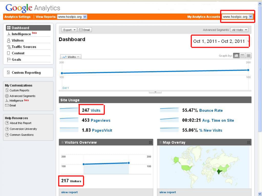Click the help icon beside About this Report
262x196 pixels.
pos(7,123)
